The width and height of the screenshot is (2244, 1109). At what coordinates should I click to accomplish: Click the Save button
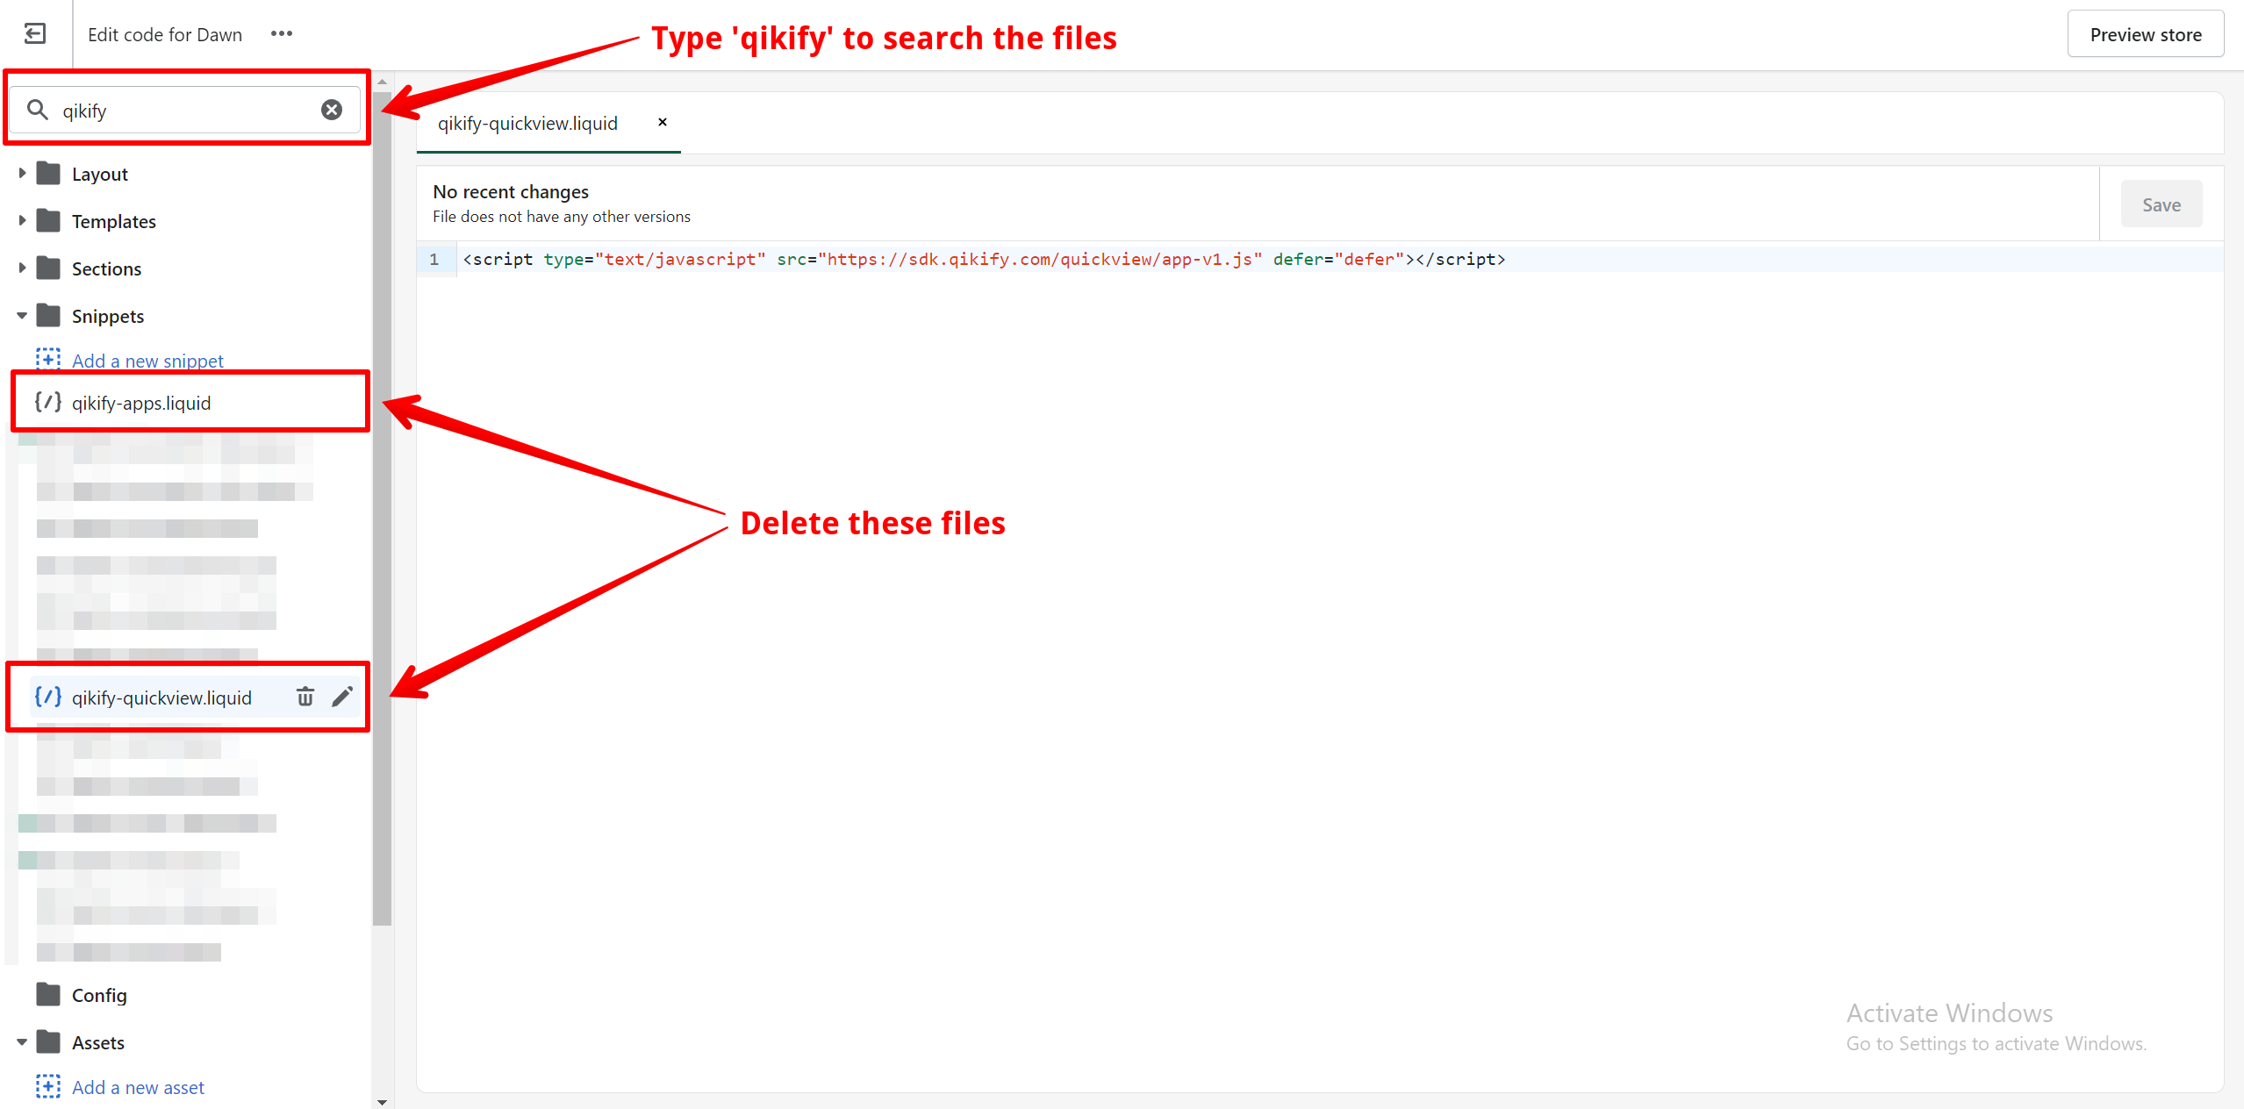click(2162, 204)
